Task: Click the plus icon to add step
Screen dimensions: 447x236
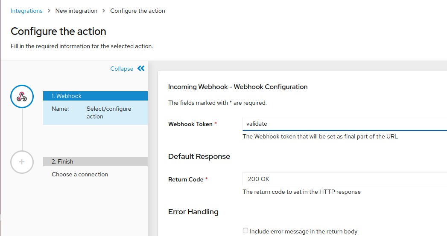Action: [22, 162]
